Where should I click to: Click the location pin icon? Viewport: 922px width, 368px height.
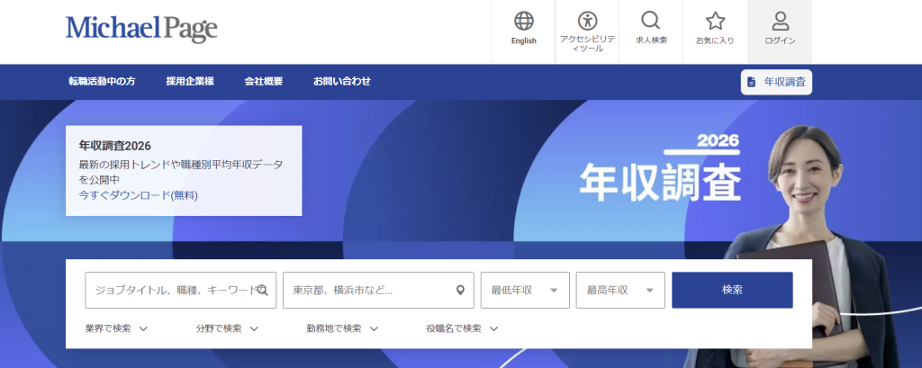[x=460, y=291]
